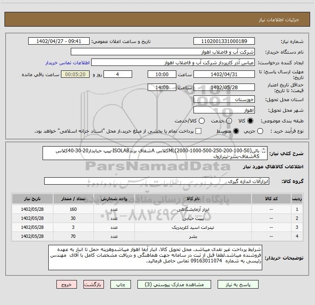The height and width of the screenshot is (305, 315).
Task: Click the ایجاد کننده درخواست field
Action: click(x=173, y=62)
